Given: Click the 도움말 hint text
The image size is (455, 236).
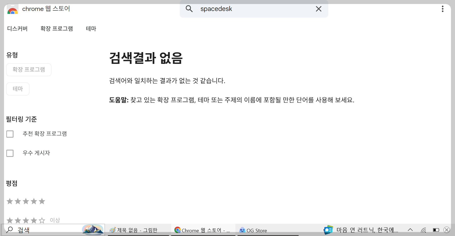Looking at the screenshot, I should coord(232,100).
